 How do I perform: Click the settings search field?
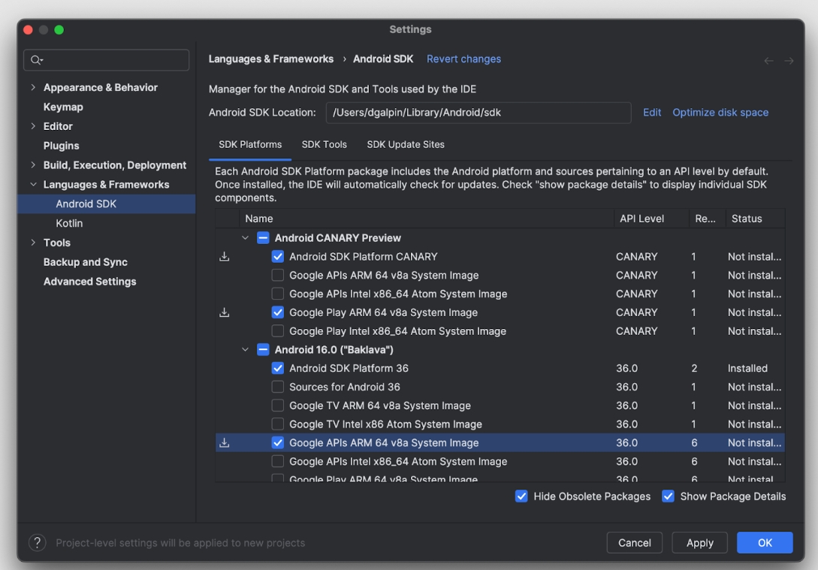[x=107, y=60]
